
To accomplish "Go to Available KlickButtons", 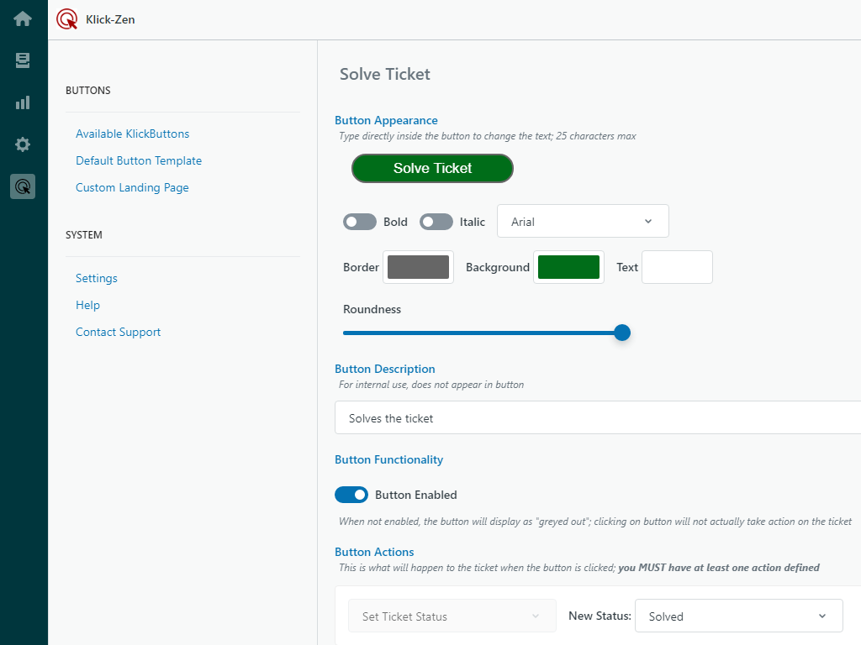I will tap(132, 134).
